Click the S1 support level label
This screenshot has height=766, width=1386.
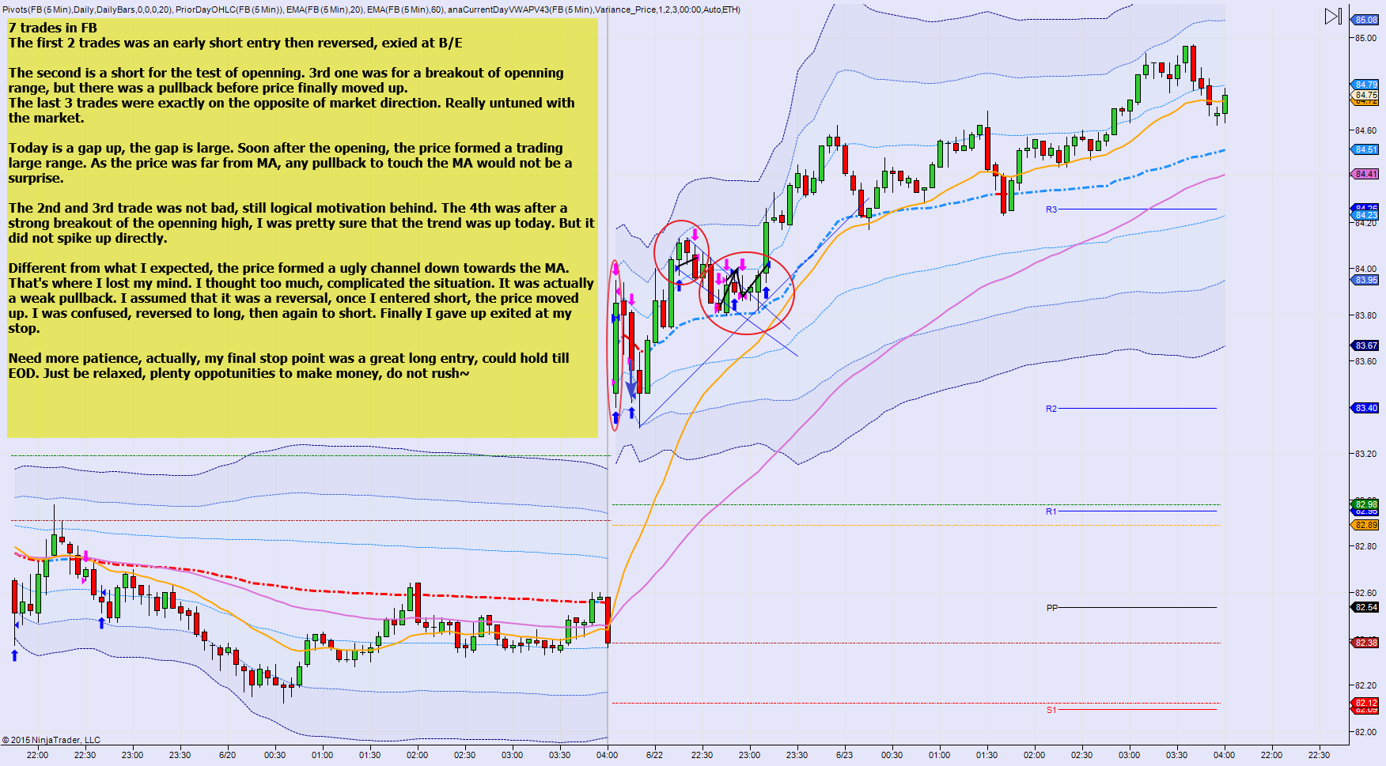coord(1051,710)
